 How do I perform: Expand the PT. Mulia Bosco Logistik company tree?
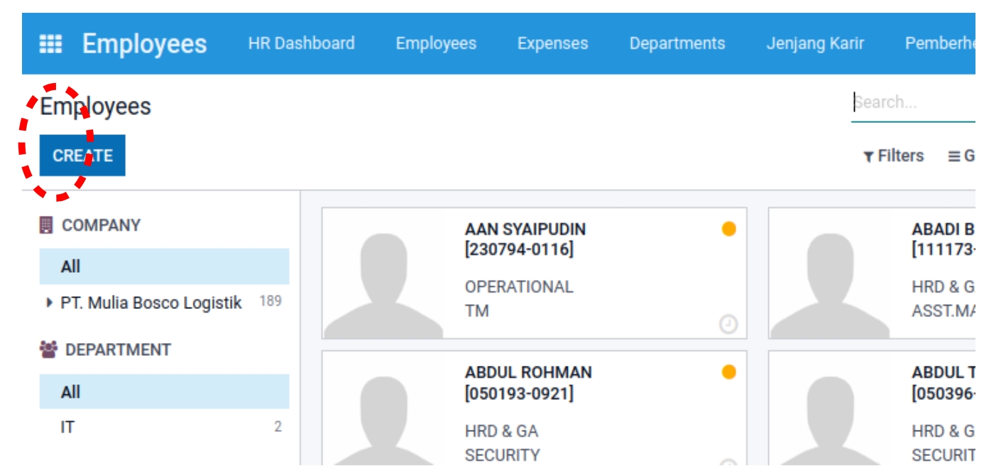pyautogui.click(x=49, y=303)
